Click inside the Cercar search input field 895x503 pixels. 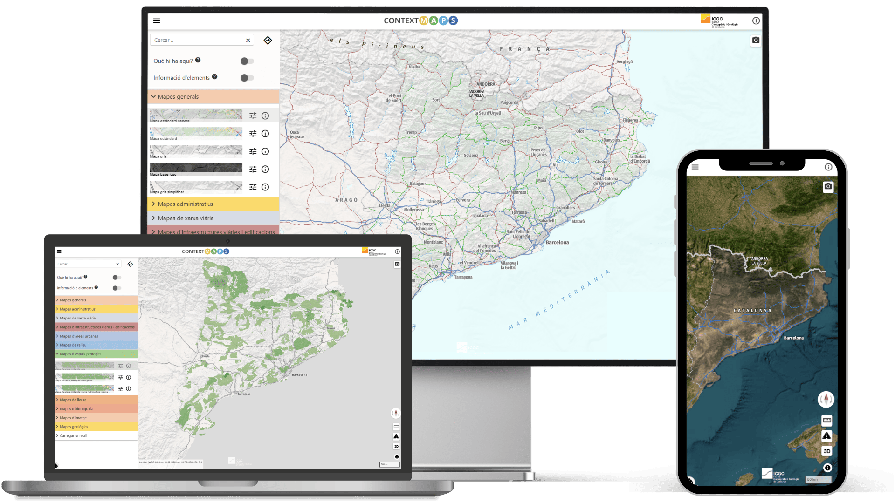point(196,40)
